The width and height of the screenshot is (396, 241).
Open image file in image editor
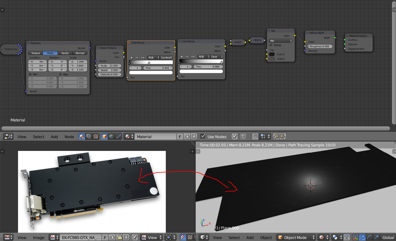[x=119, y=237]
